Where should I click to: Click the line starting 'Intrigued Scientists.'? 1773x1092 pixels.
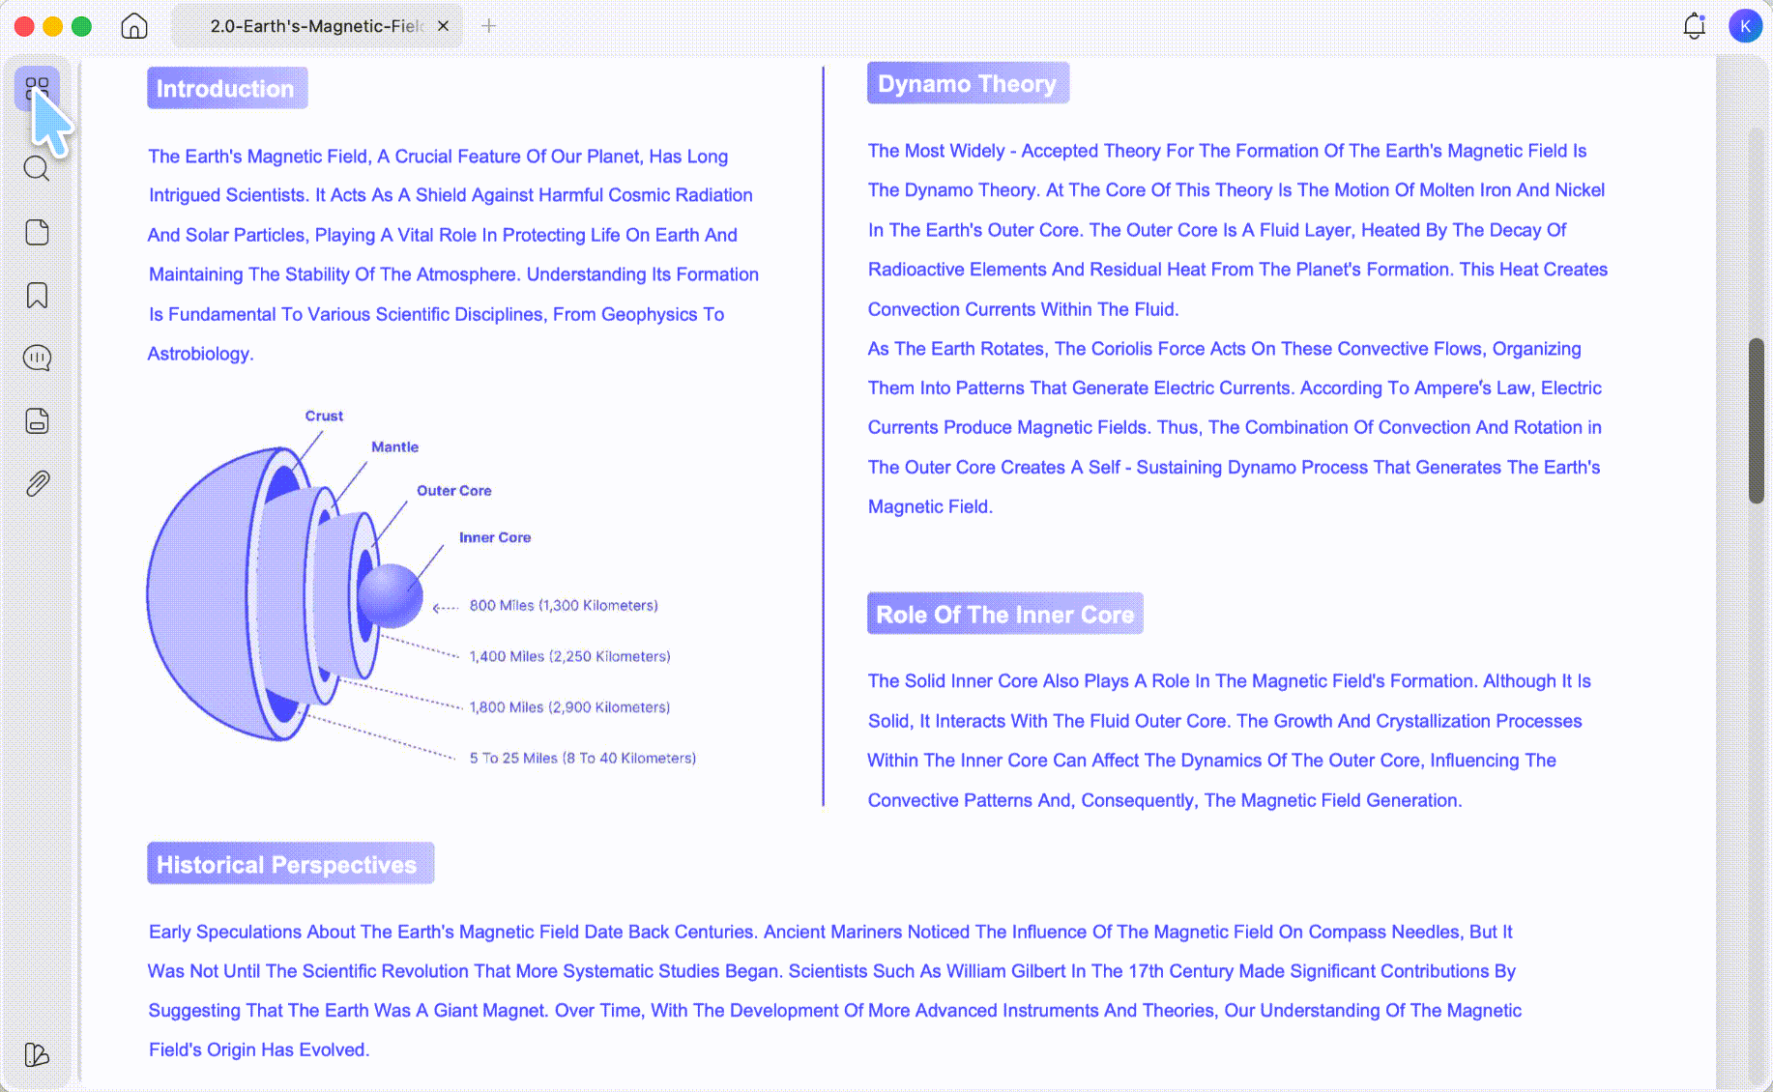coord(451,195)
